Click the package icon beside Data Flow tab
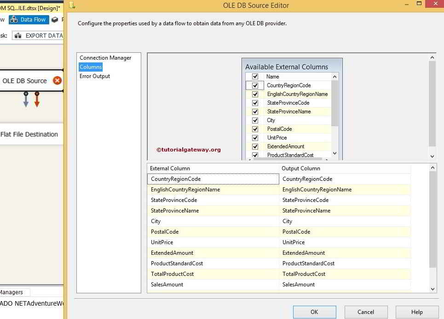The width and height of the screenshot is (444, 319). click(x=55, y=19)
